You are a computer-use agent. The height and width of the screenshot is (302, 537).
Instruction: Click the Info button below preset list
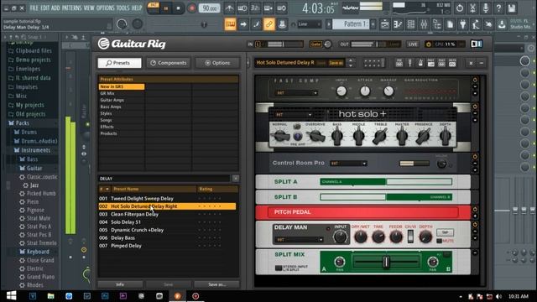[x=120, y=284]
